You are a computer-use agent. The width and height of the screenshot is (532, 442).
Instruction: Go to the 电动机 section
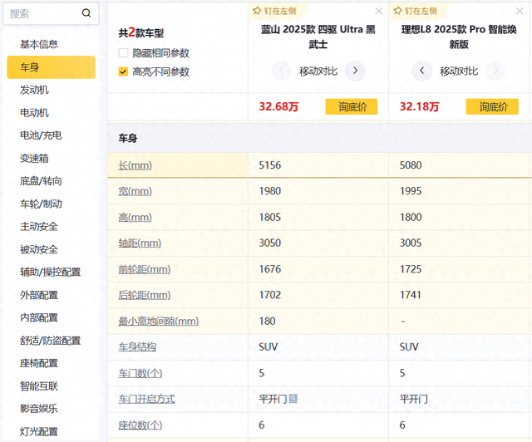(x=34, y=113)
